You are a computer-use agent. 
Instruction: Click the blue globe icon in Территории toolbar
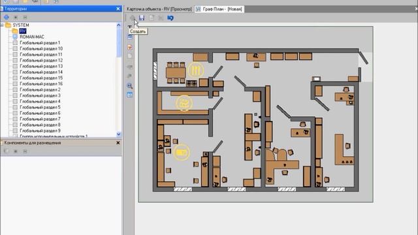pyautogui.click(x=7, y=18)
